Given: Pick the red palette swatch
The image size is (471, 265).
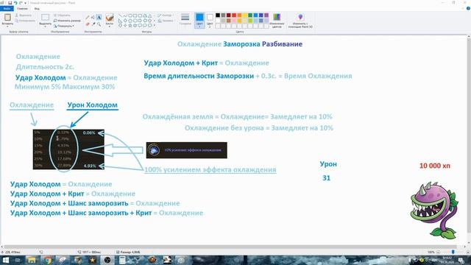Looking at the screenshot, I should click(x=234, y=15).
